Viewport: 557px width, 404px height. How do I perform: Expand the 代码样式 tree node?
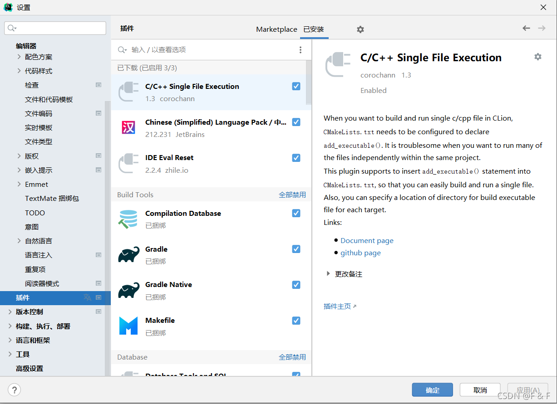pos(19,71)
